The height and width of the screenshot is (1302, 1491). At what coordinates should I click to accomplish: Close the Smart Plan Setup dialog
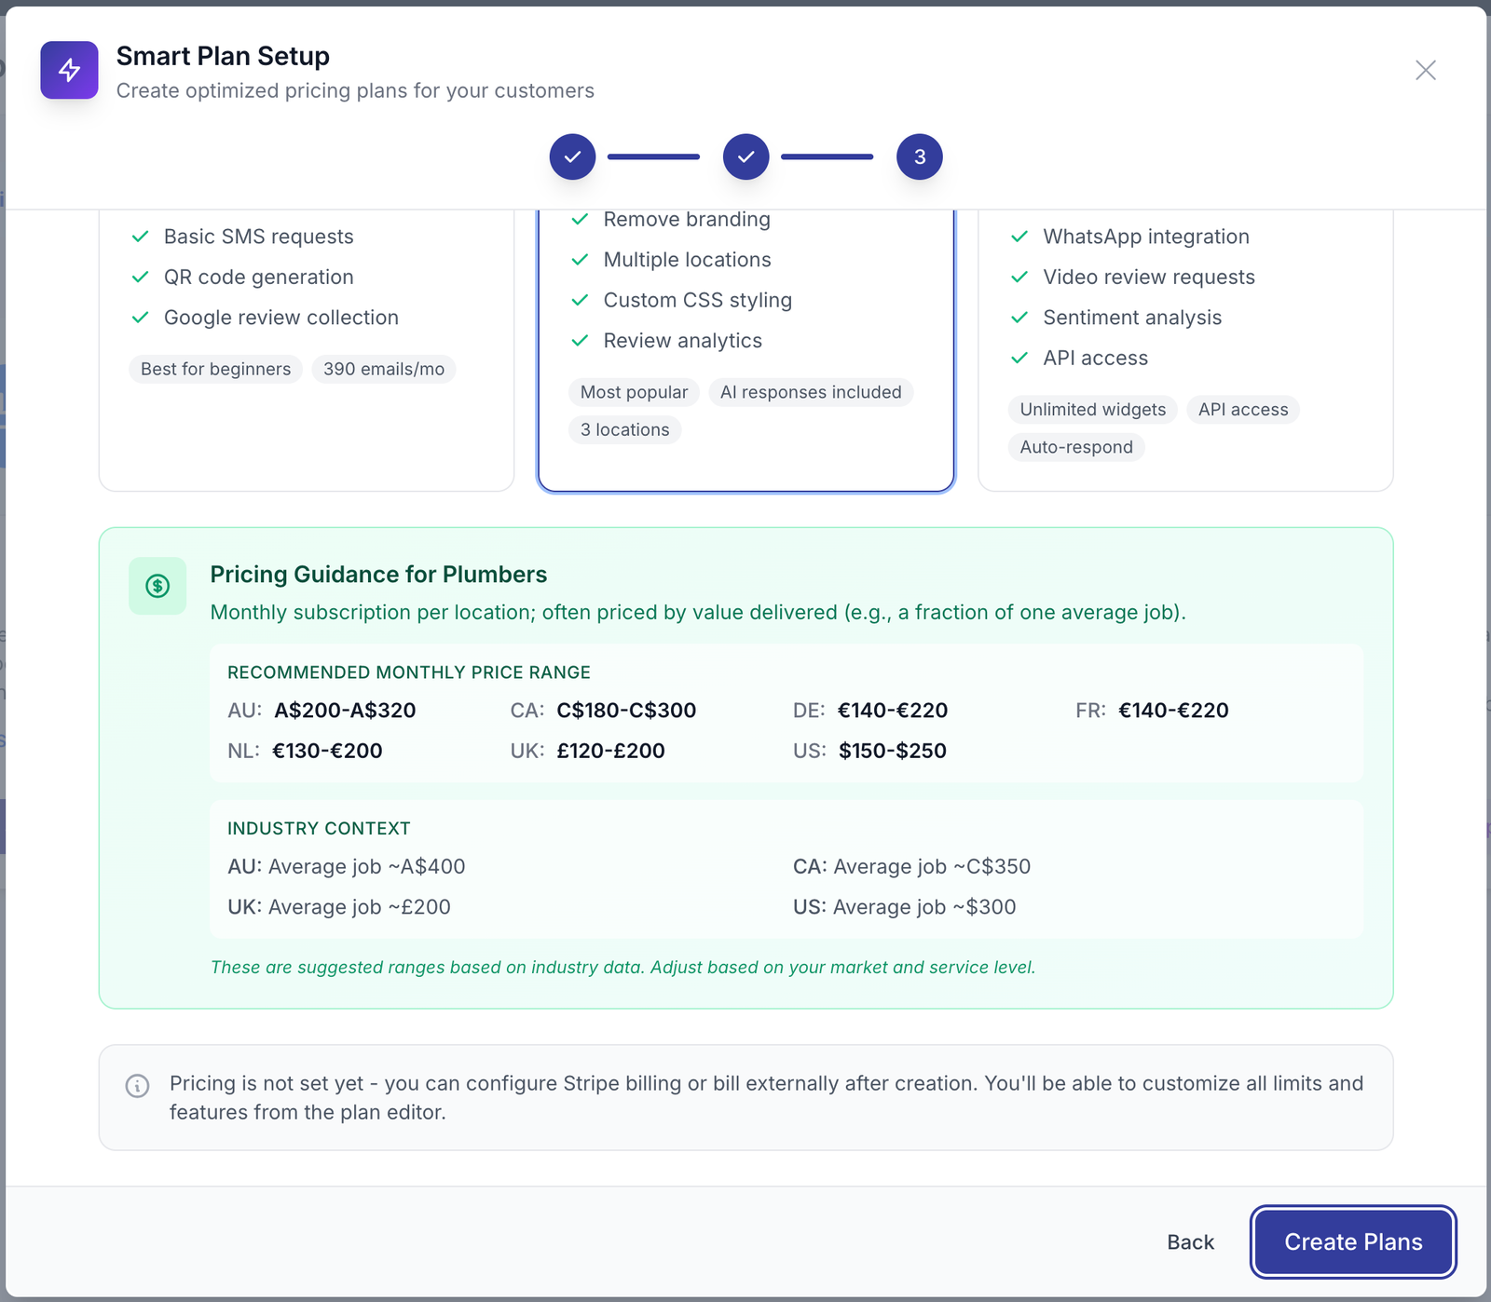1426,70
